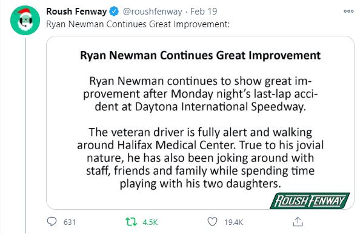Viewport: 363px width, 234px height.
Task: Click the Feb 19 timestamp
Action: pyautogui.click(x=204, y=12)
